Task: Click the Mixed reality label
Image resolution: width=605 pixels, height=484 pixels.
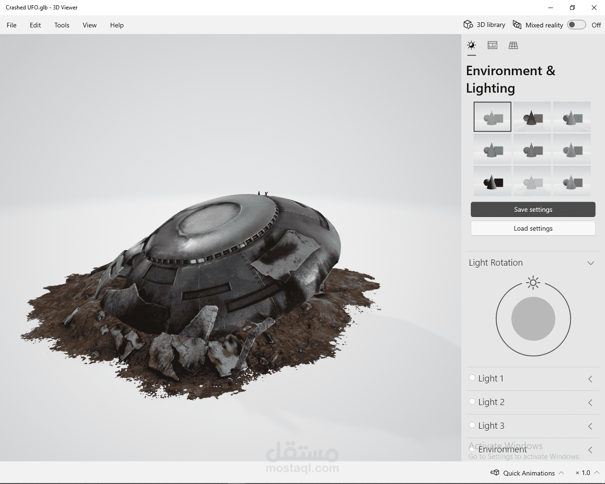Action: 544,25
